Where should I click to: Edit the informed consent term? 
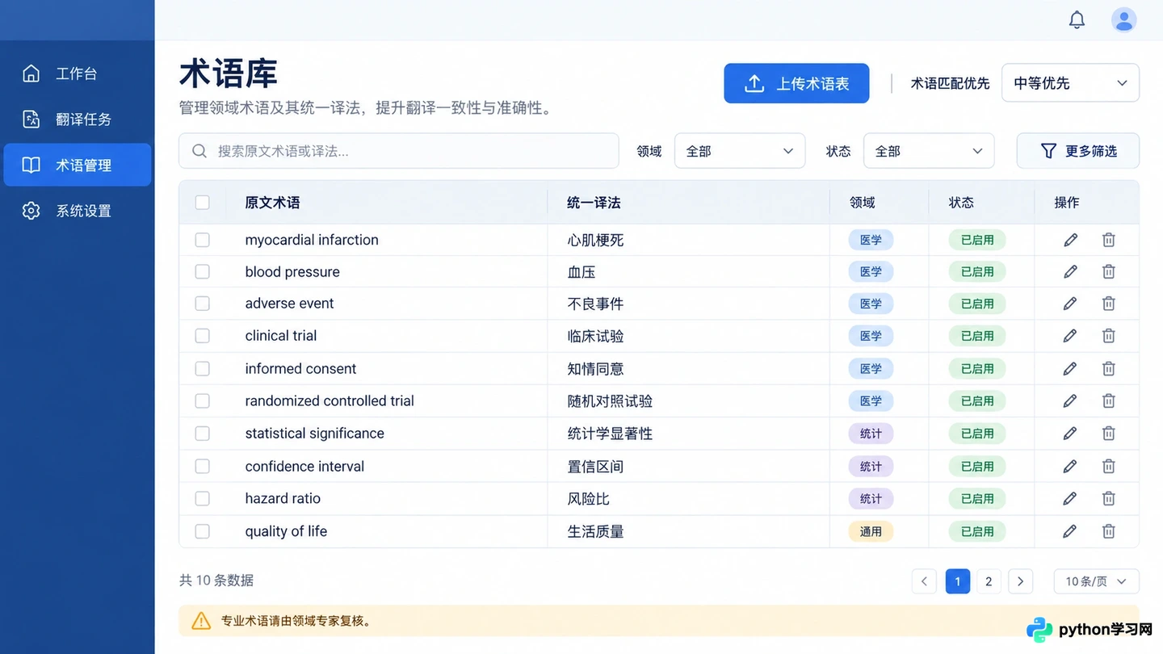point(1070,368)
